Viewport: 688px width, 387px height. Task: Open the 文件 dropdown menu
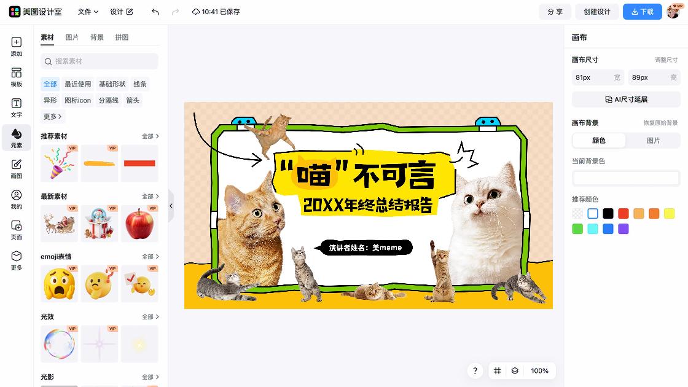coord(88,12)
